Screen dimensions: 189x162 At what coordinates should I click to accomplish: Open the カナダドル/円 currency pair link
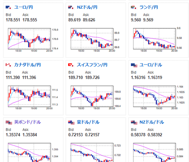28,65
